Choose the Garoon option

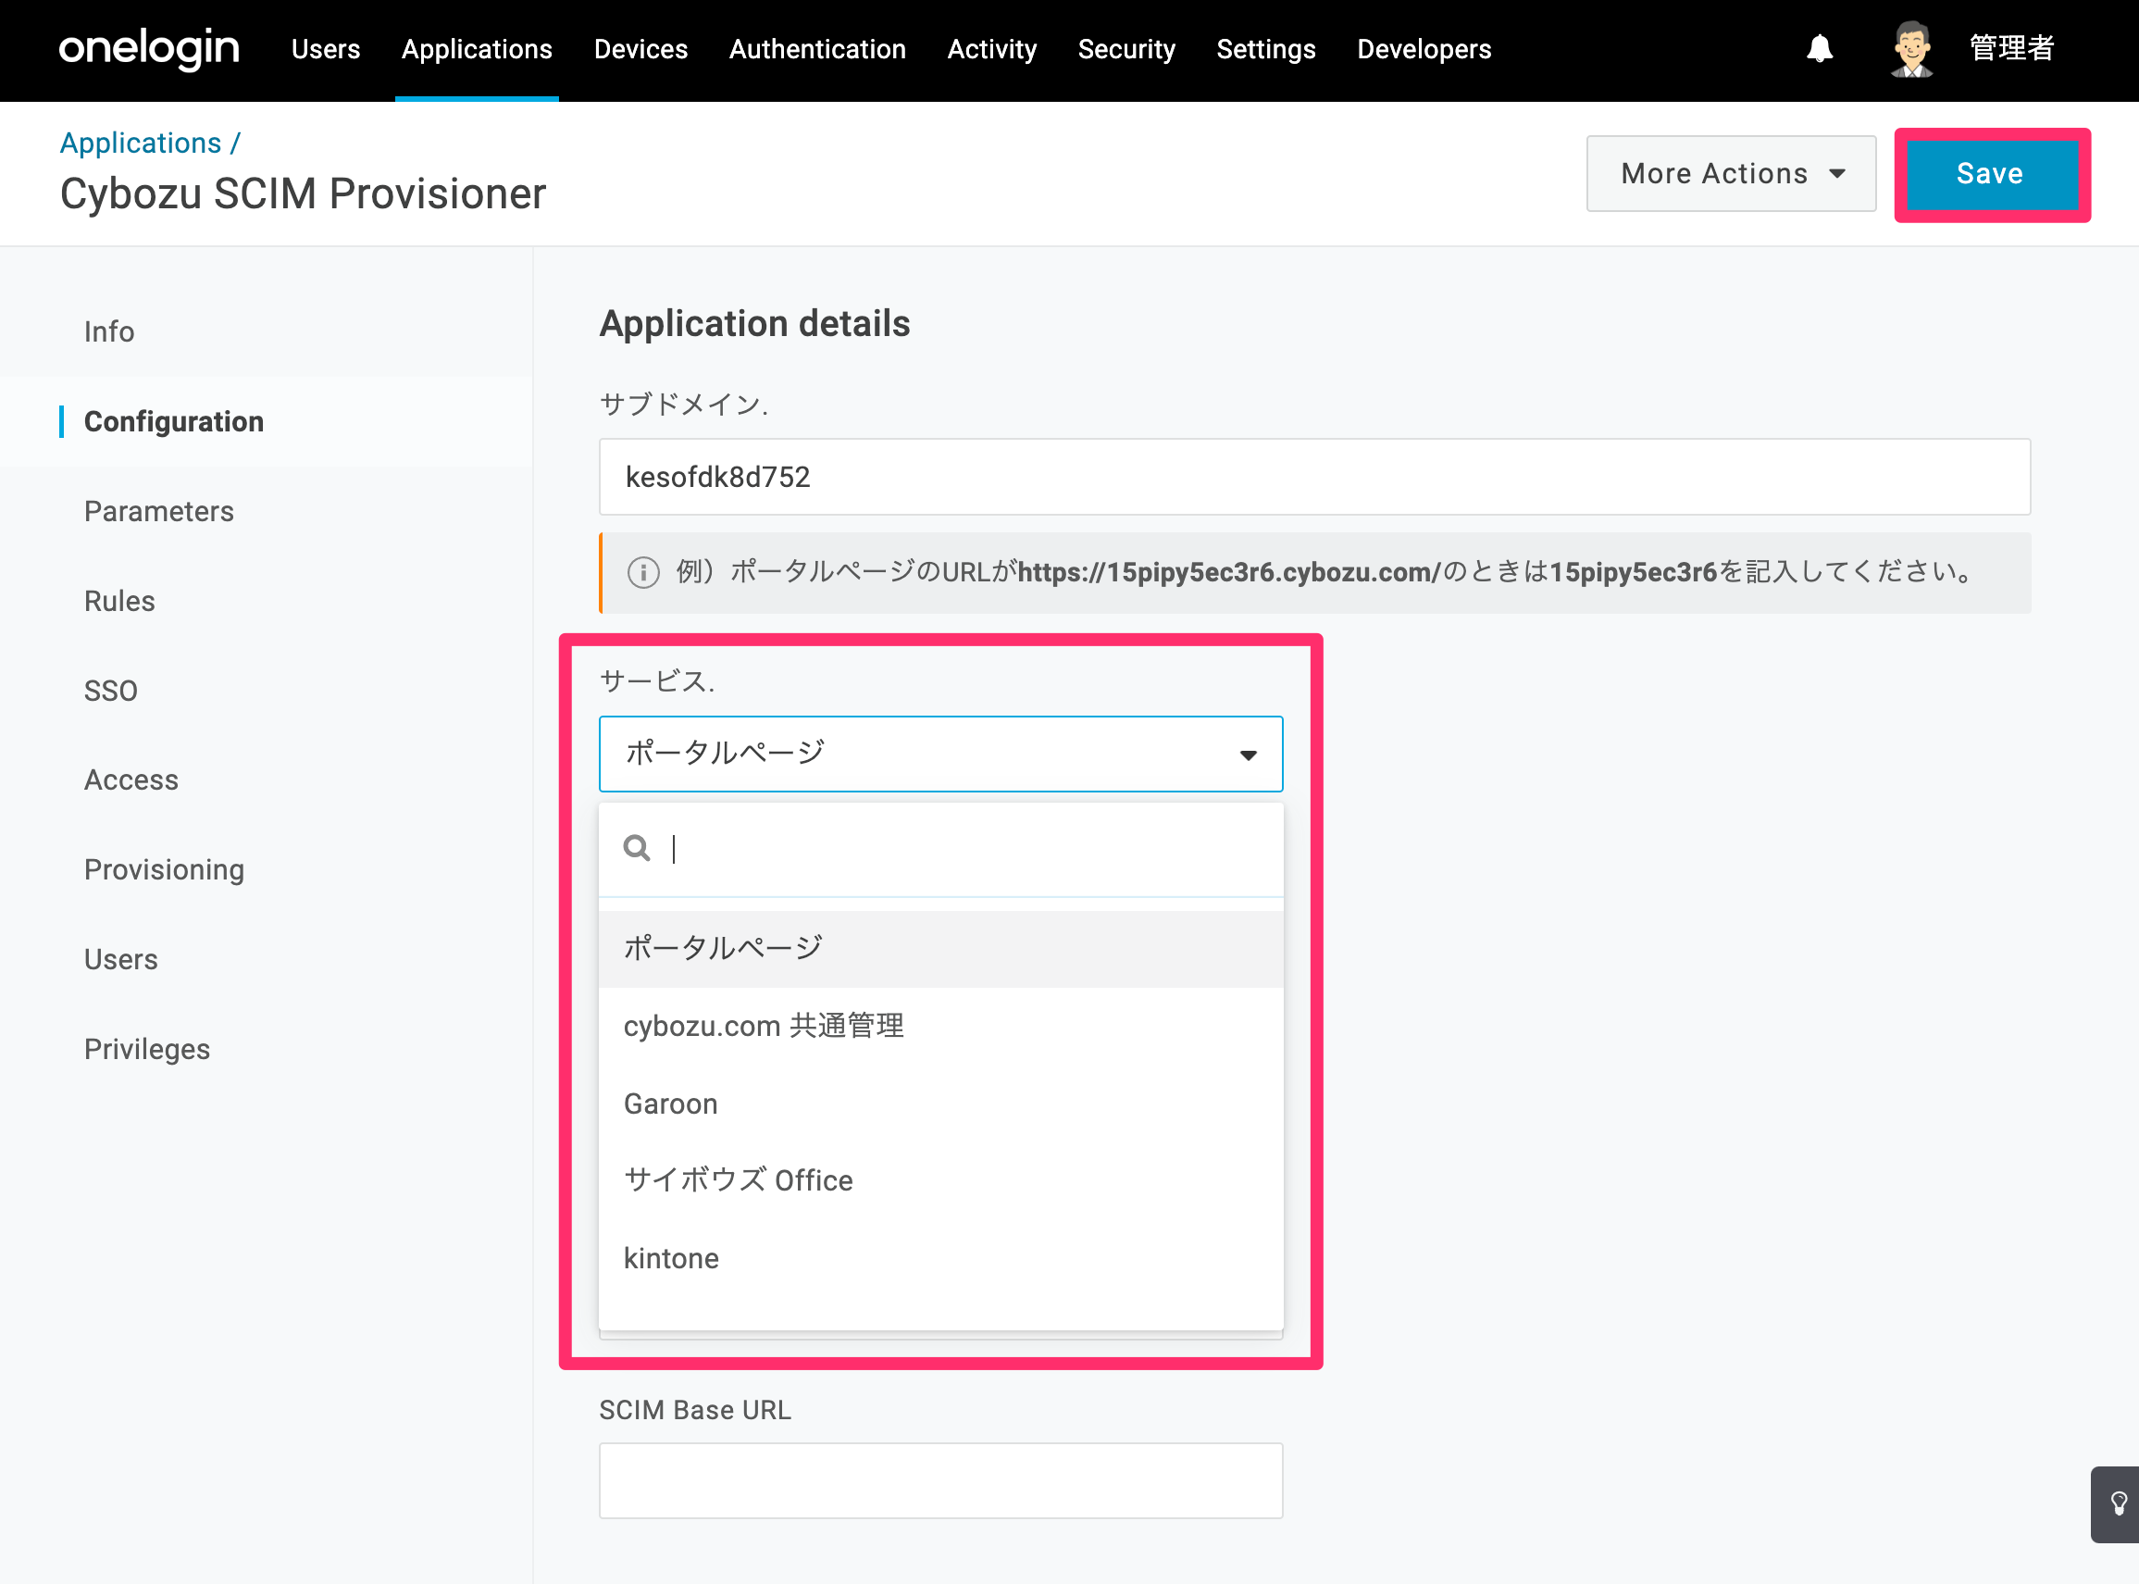click(x=940, y=1104)
